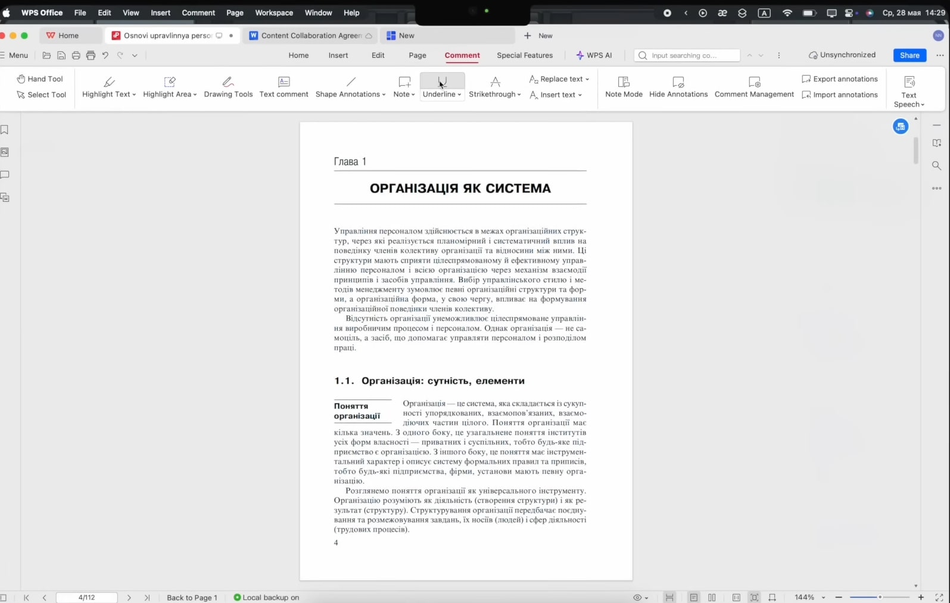This screenshot has width=950, height=603.
Task: Expand the Strikethrough dropdown arrow
Action: [519, 95]
